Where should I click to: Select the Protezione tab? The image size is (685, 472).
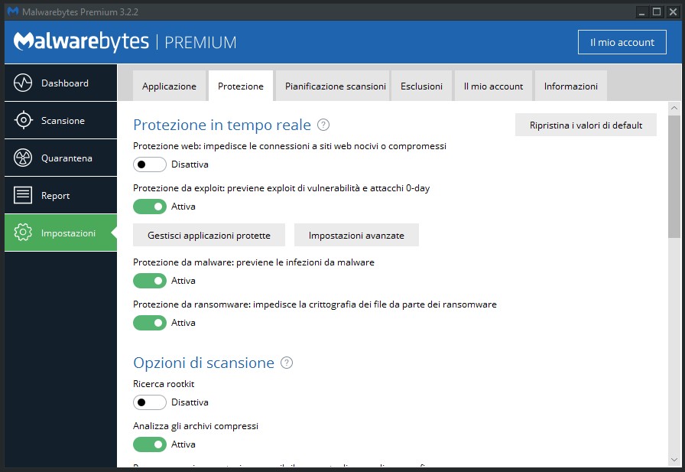241,86
